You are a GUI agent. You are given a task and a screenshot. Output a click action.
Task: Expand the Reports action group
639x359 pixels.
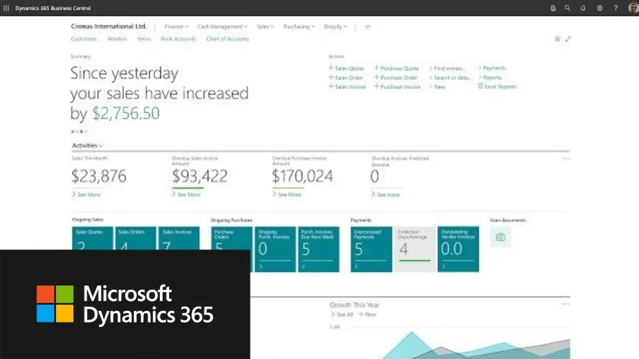(491, 77)
